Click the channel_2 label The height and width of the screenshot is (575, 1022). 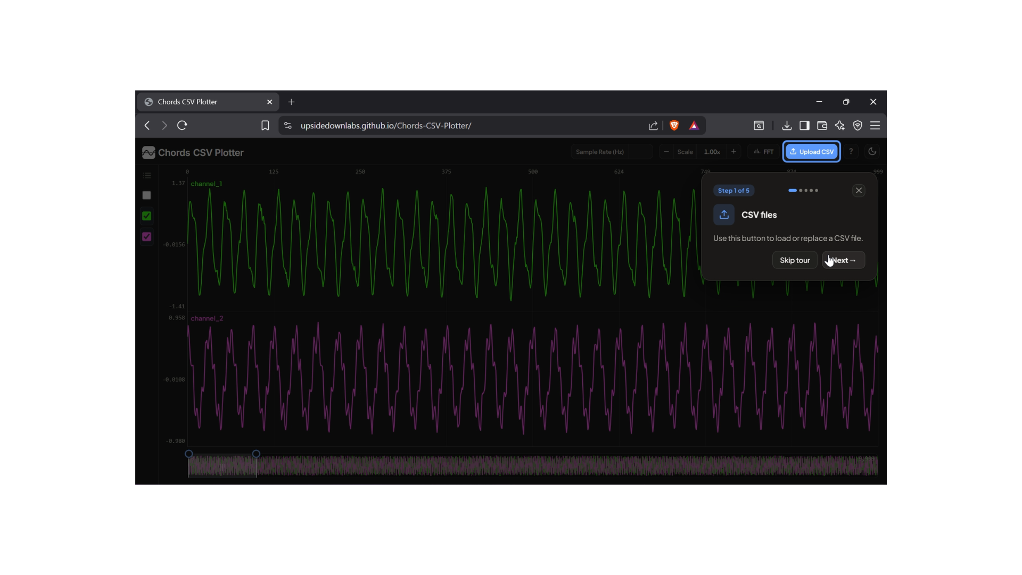pos(207,318)
